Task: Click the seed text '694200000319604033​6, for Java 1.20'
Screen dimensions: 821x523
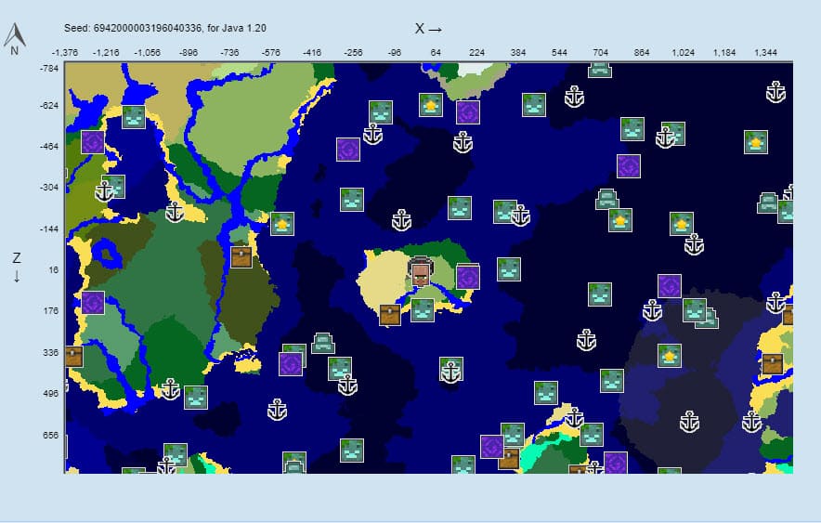Action: [179, 28]
